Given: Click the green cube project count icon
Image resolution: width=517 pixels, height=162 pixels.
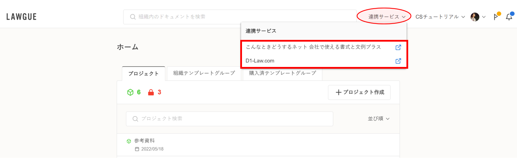Looking at the screenshot, I should pos(130,92).
